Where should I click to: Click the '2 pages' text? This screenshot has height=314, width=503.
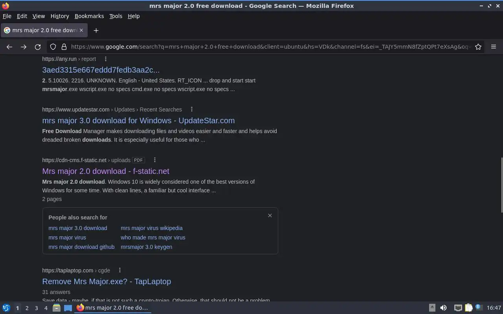(52, 199)
